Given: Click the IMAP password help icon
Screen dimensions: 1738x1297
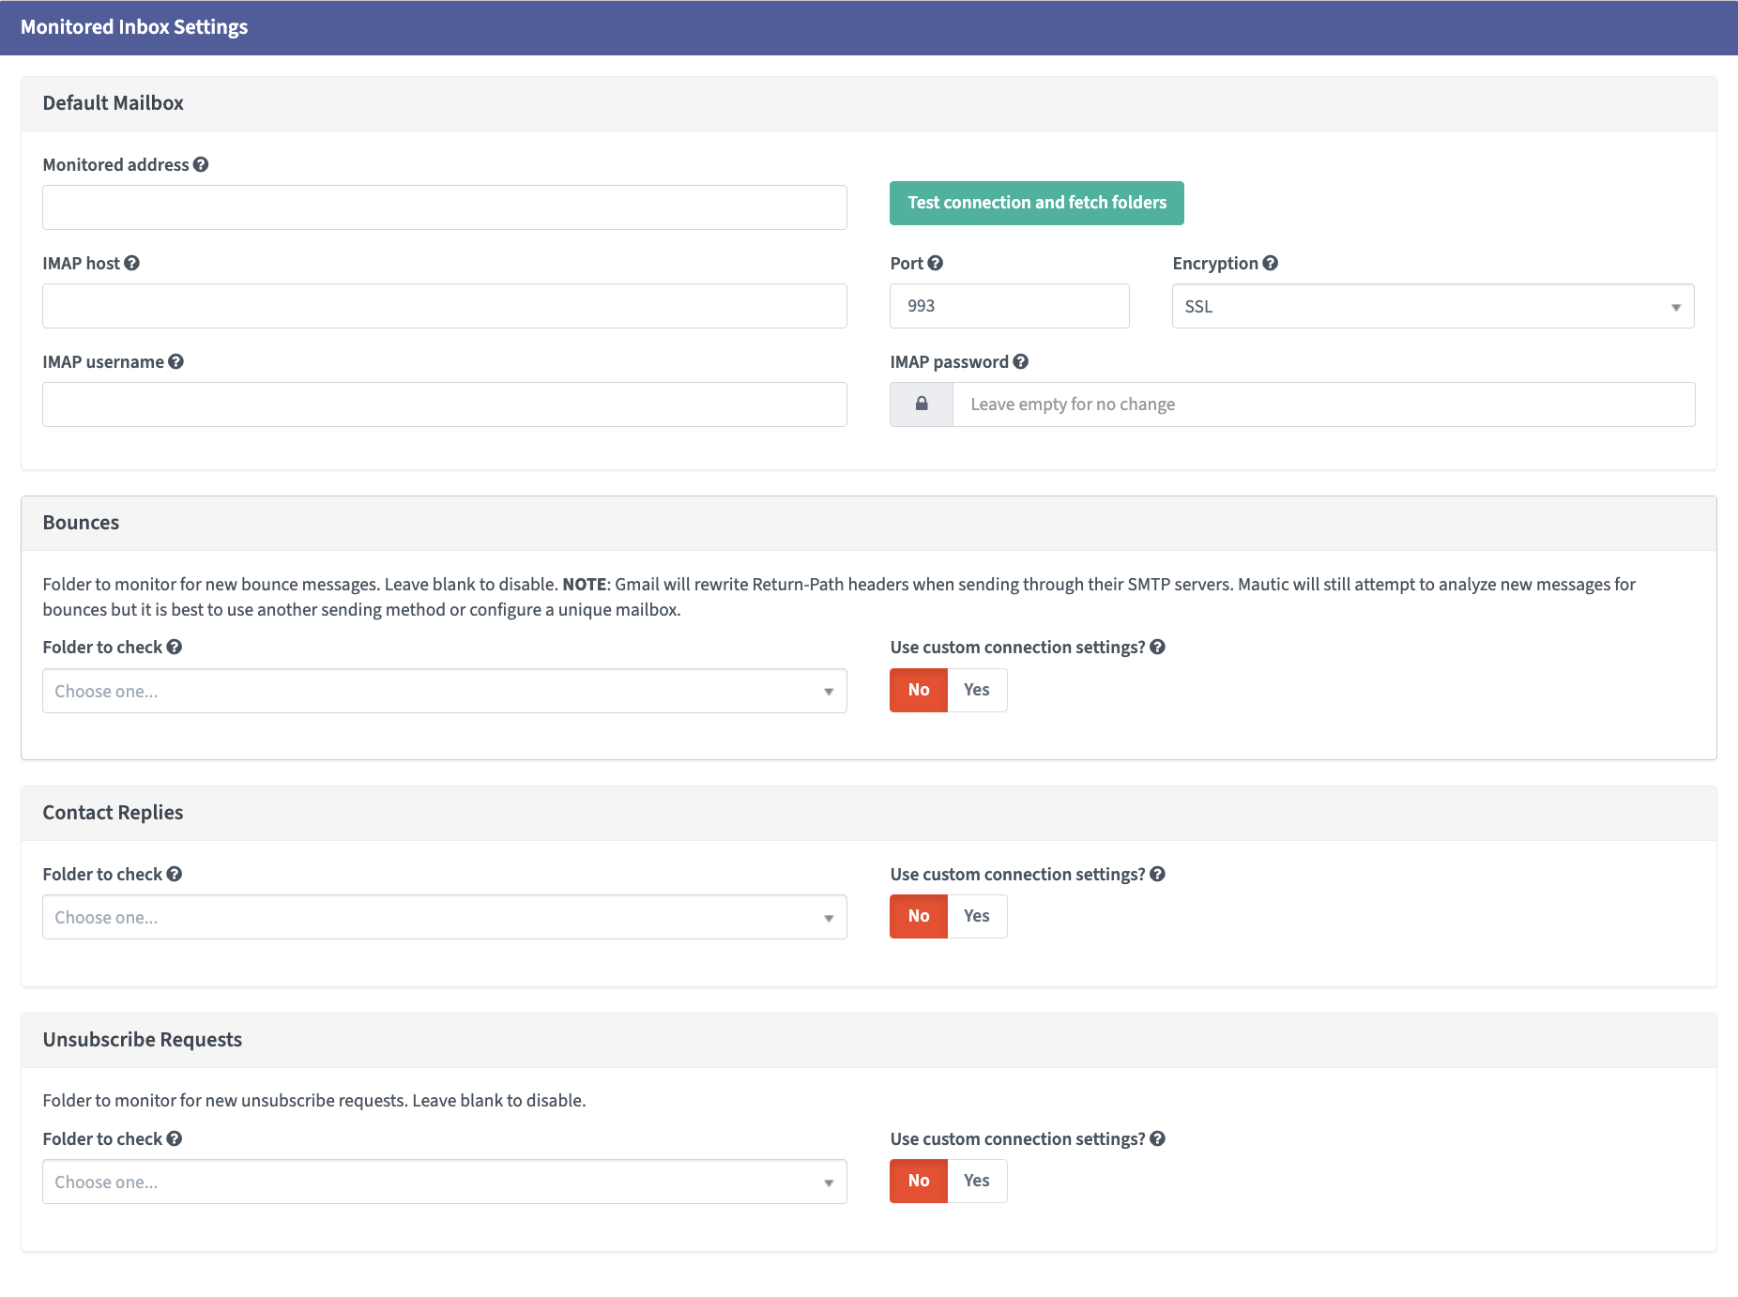Looking at the screenshot, I should (1021, 361).
